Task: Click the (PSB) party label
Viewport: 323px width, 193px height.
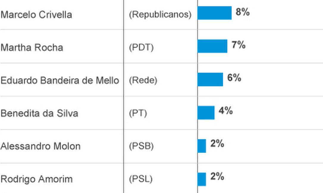Action: pos(141,146)
